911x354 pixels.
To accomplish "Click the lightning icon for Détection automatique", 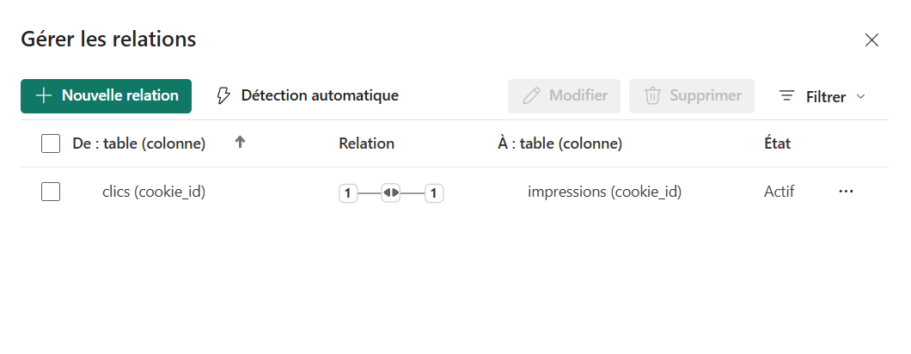I will [x=223, y=95].
